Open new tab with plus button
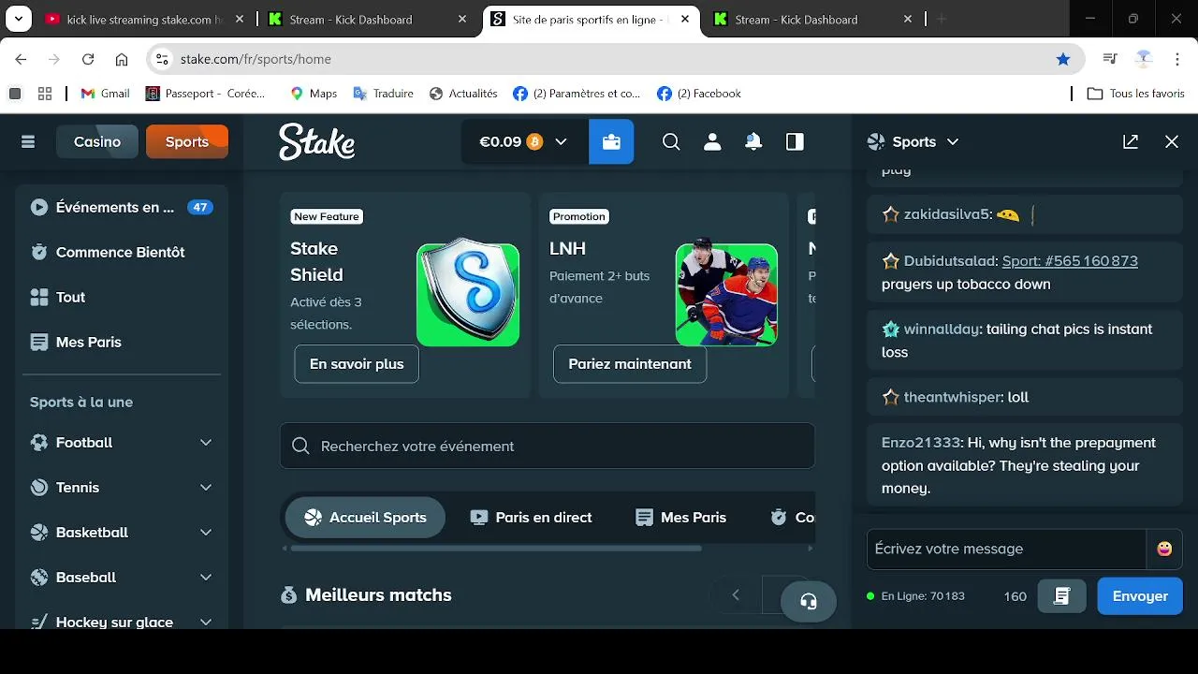 point(942,19)
